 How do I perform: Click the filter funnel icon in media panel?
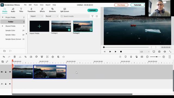(x=92, y=16)
